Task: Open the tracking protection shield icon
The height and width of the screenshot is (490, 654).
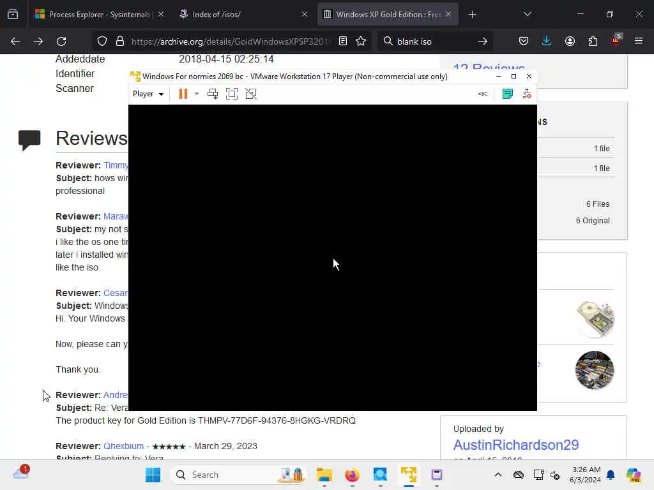Action: [102, 41]
